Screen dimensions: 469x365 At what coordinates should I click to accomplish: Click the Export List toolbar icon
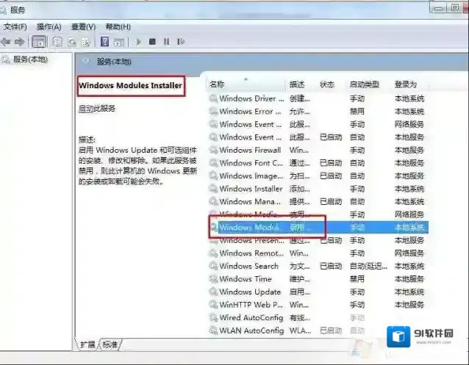pos(85,42)
